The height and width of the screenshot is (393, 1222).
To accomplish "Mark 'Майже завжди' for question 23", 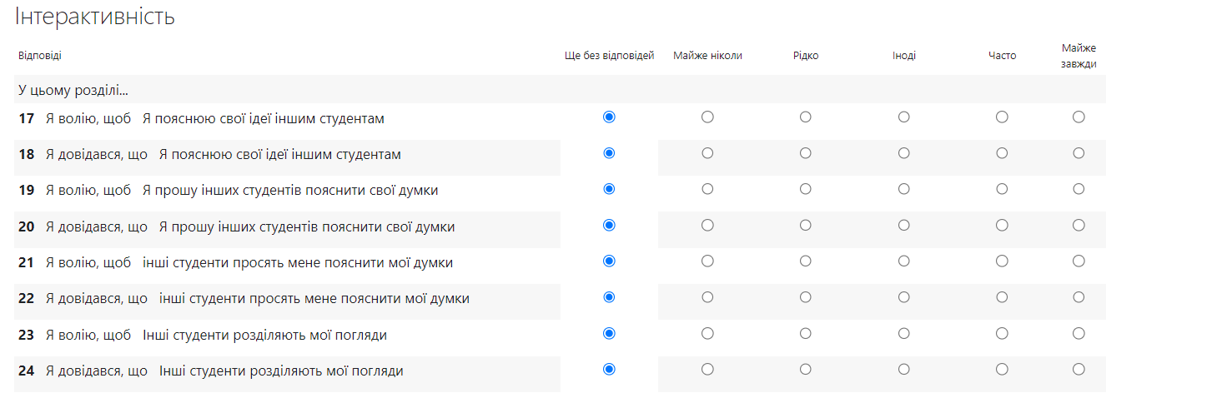I will (x=1079, y=333).
